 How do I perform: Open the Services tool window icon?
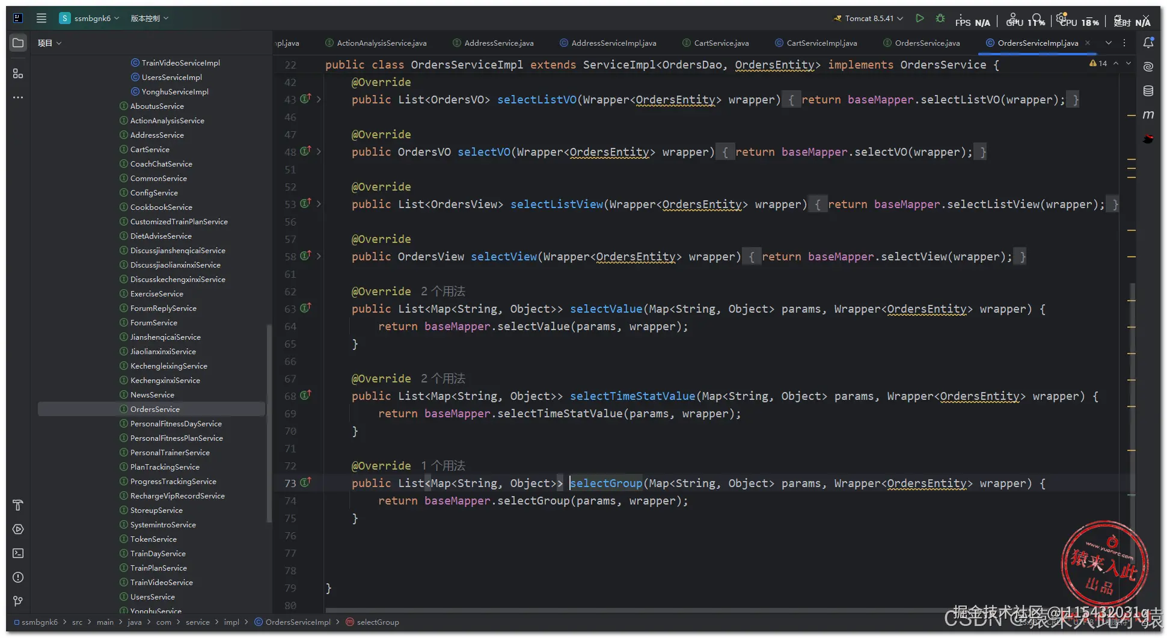(18, 529)
